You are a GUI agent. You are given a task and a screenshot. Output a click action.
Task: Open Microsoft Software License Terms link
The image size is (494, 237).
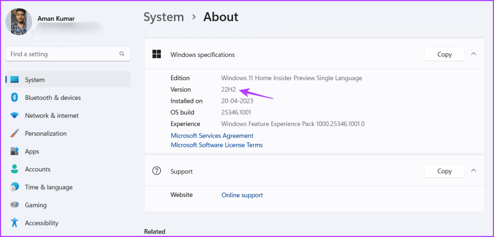pyautogui.click(x=217, y=145)
